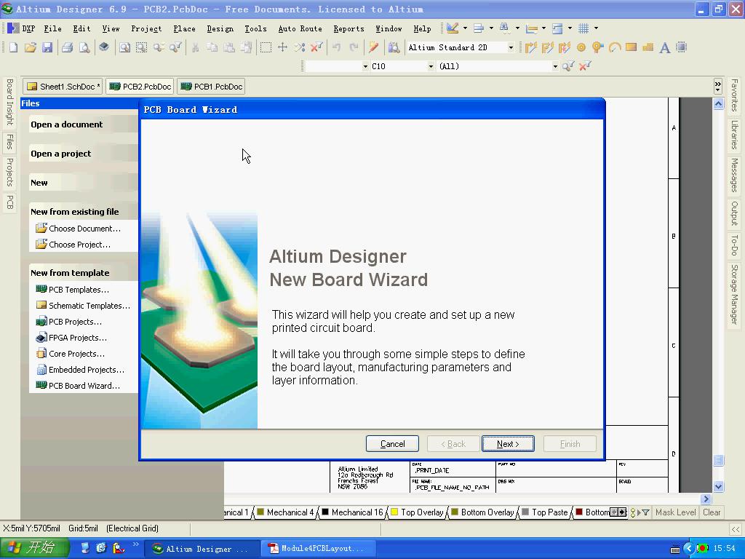This screenshot has width=745, height=559.
Task: Open the Design menu
Action: coord(220,28)
